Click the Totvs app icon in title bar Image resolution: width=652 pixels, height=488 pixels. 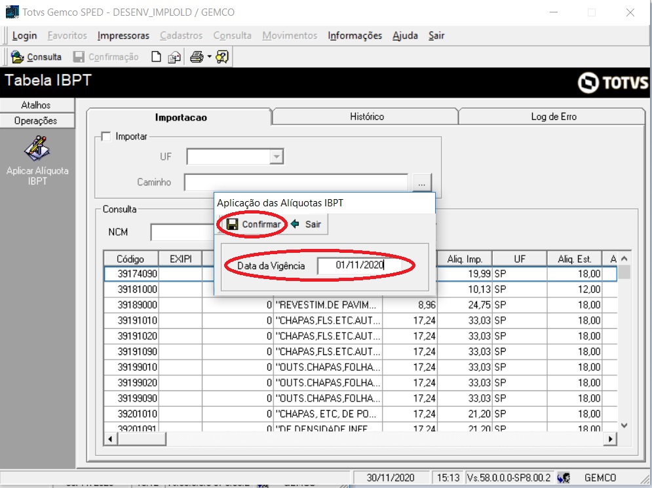pyautogui.click(x=12, y=12)
